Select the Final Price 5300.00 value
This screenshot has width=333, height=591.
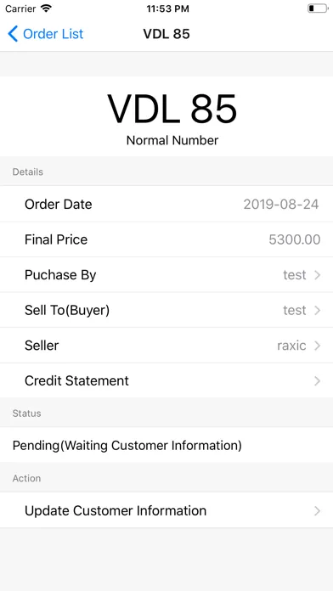(295, 239)
